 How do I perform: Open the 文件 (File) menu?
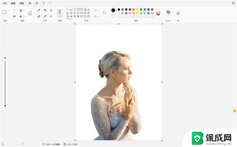[x=4, y=3]
